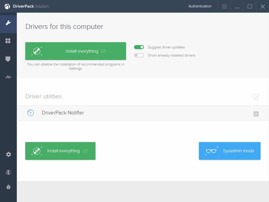
Task: Click the top Install everything button
Action: [x=75, y=51]
